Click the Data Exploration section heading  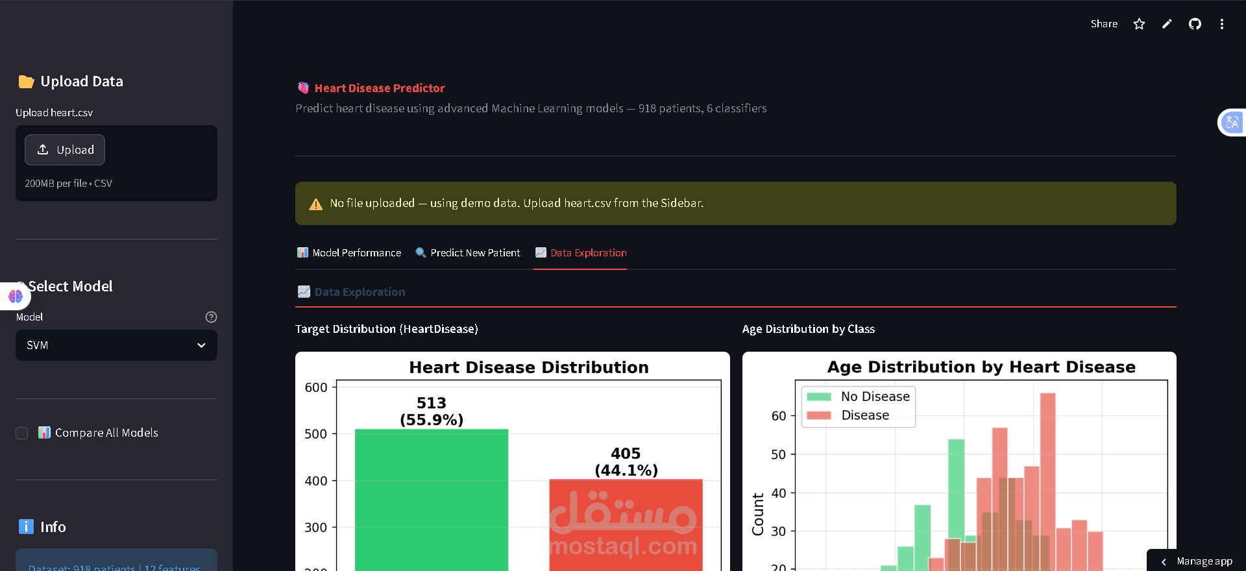(360, 292)
